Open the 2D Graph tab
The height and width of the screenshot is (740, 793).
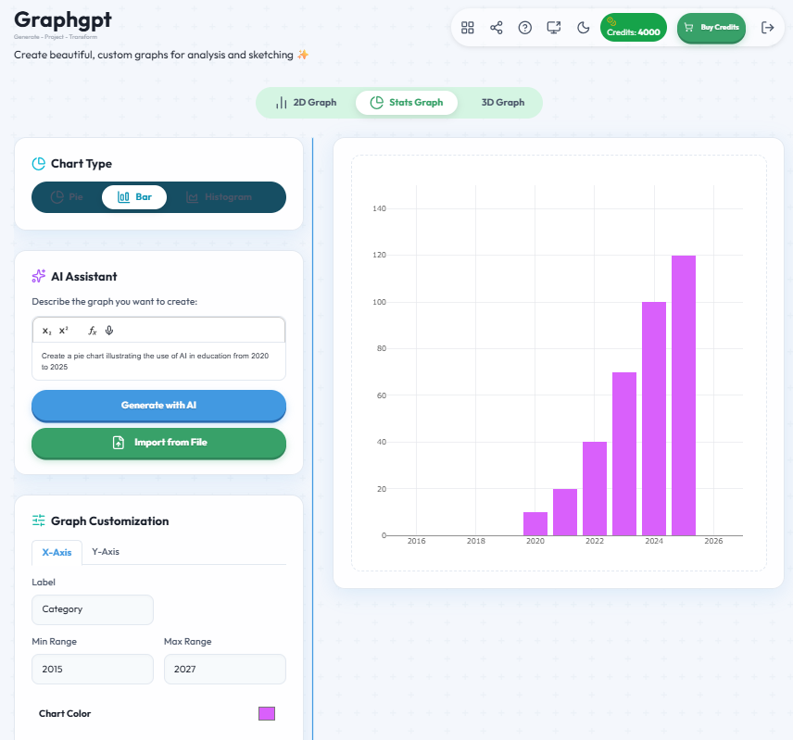pyautogui.click(x=308, y=102)
